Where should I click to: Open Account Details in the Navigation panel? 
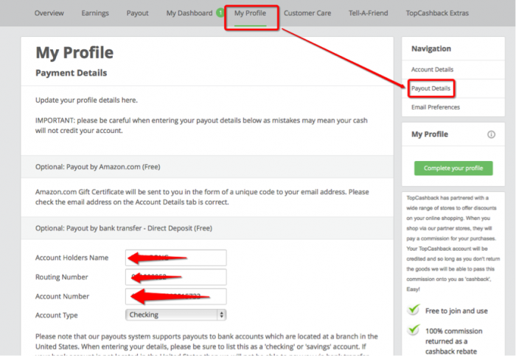432,69
